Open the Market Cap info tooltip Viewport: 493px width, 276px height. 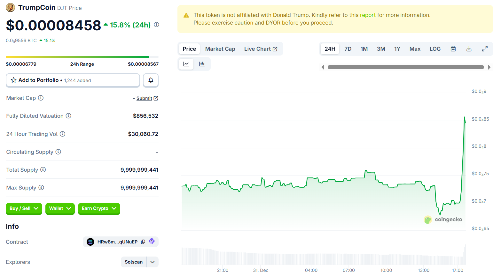pyautogui.click(x=41, y=98)
